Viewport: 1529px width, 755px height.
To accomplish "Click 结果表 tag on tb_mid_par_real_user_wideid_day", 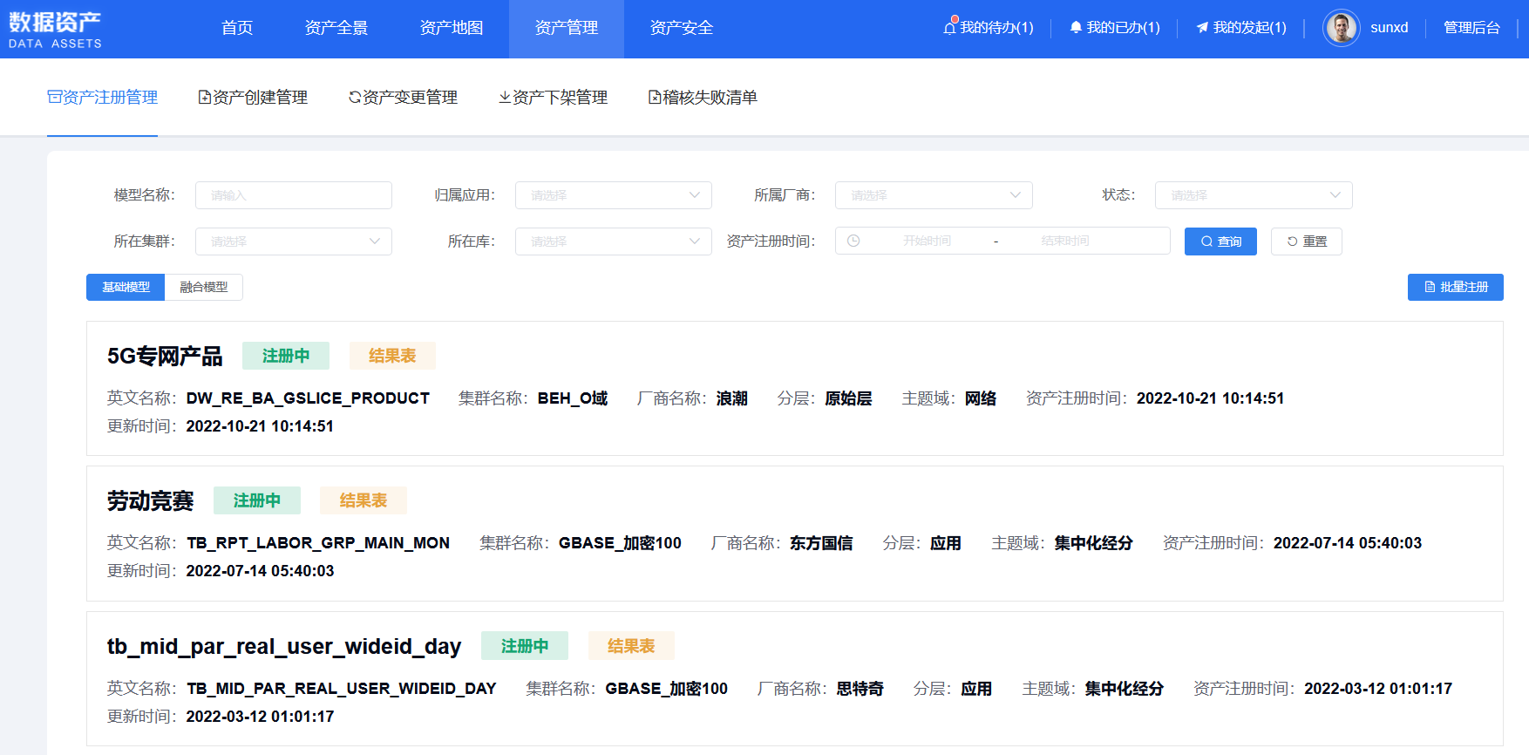I will point(631,646).
